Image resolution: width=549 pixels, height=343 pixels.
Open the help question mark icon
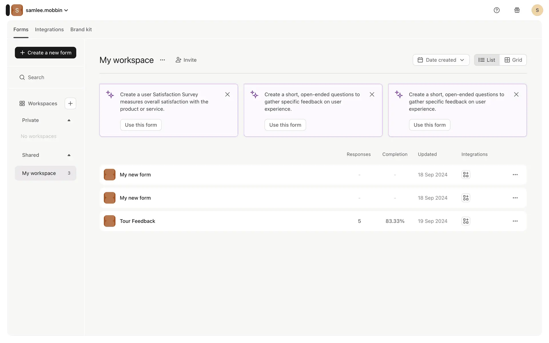coord(497,10)
